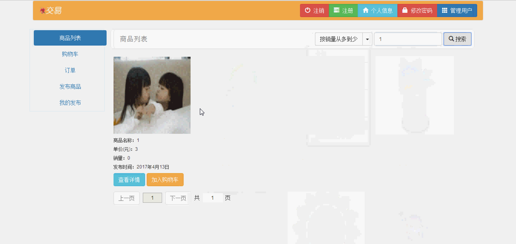Open the 按销量从多到少 sort dropdown

(339, 39)
